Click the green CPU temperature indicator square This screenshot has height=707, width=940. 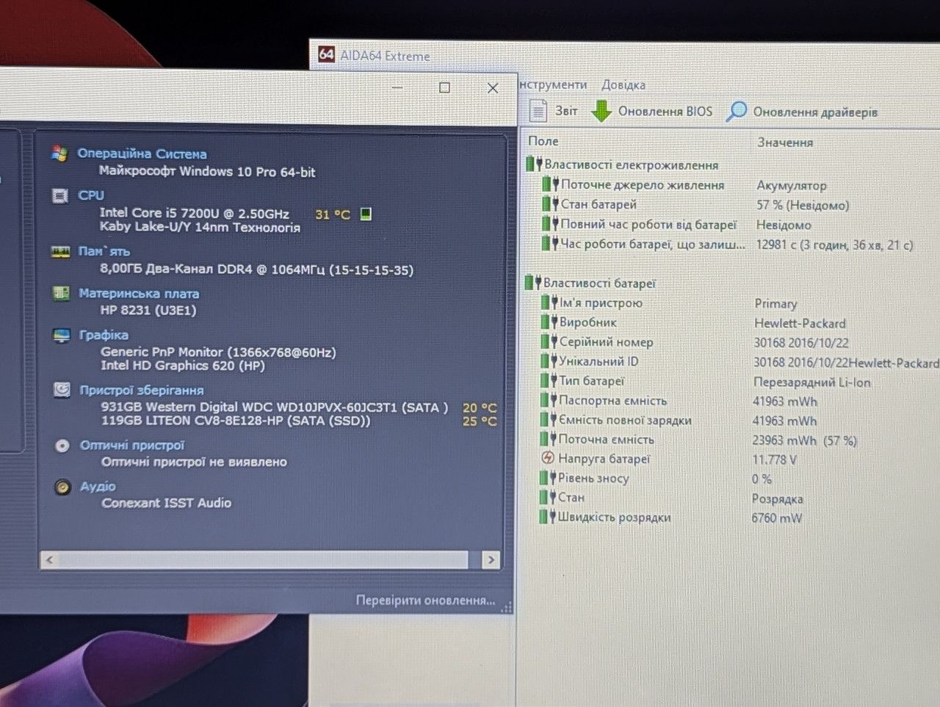tap(366, 214)
